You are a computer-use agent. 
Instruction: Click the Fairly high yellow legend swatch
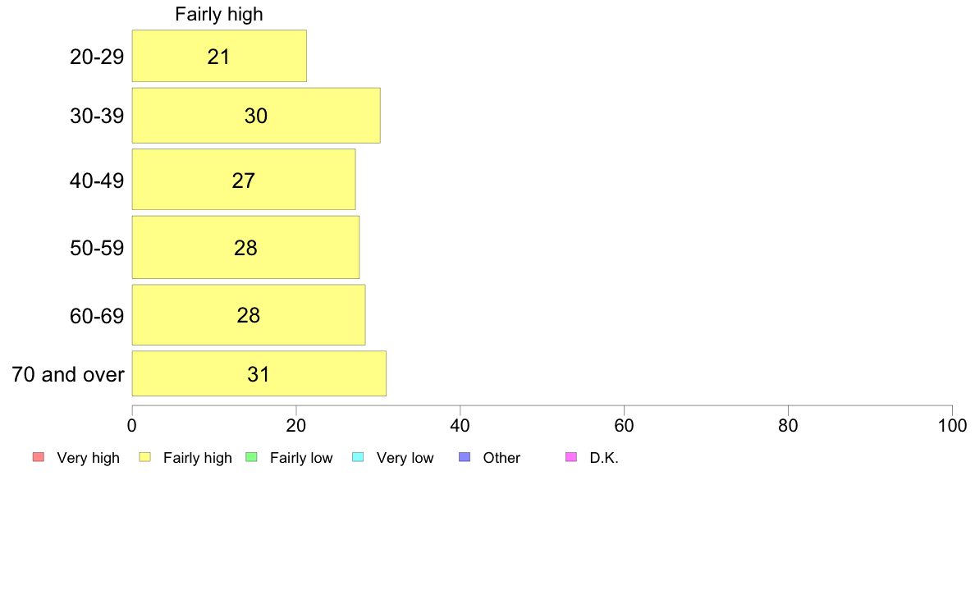click(145, 457)
